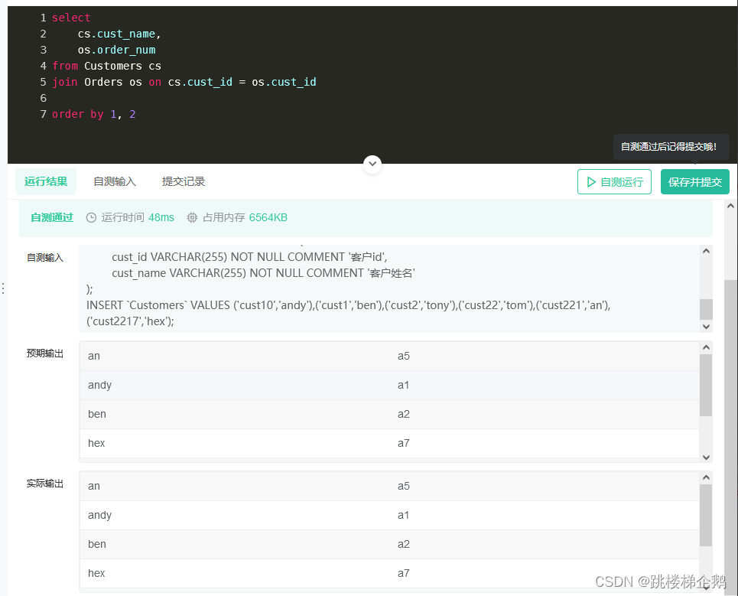This screenshot has height=596, width=738.
Task: Click line number 7 in the SQL editor
Action: (x=43, y=113)
